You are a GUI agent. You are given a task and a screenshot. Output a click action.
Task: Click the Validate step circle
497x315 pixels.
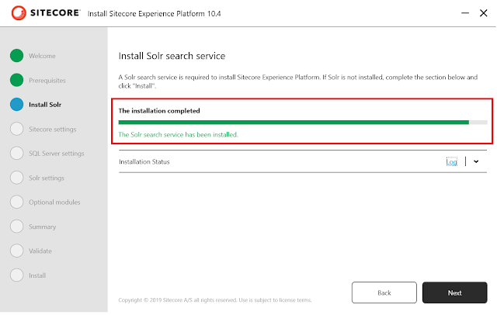coord(16,251)
